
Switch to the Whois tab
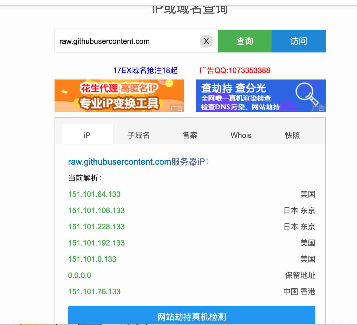coord(241,135)
